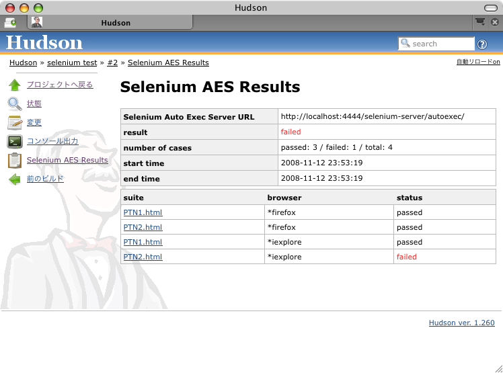503x373 pixels.
Task: Click the terminal console output icon
Action: [15, 141]
